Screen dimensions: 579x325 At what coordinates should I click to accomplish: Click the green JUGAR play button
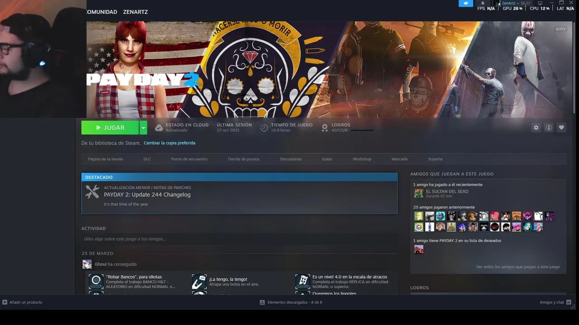click(x=110, y=128)
